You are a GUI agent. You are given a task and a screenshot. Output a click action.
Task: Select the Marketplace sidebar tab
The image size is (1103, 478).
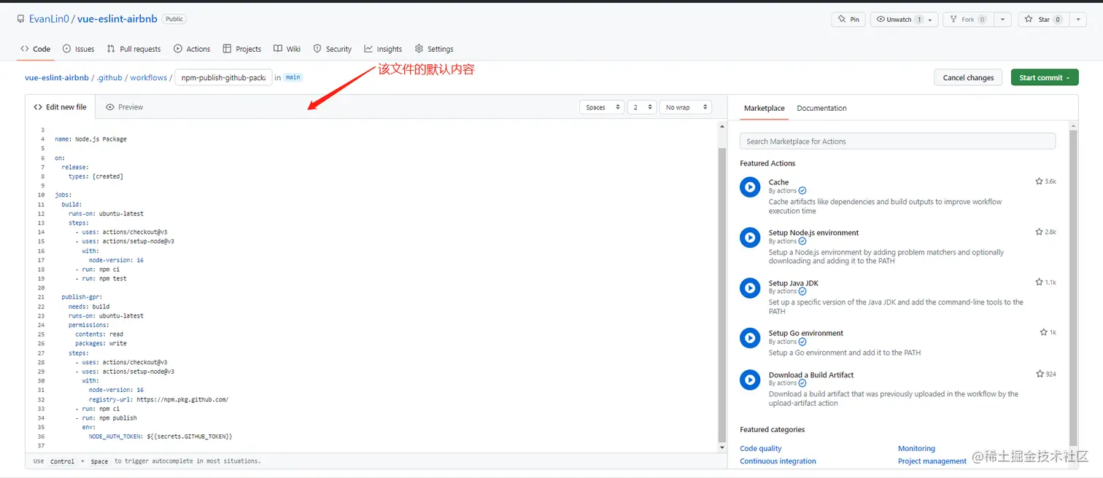point(765,108)
